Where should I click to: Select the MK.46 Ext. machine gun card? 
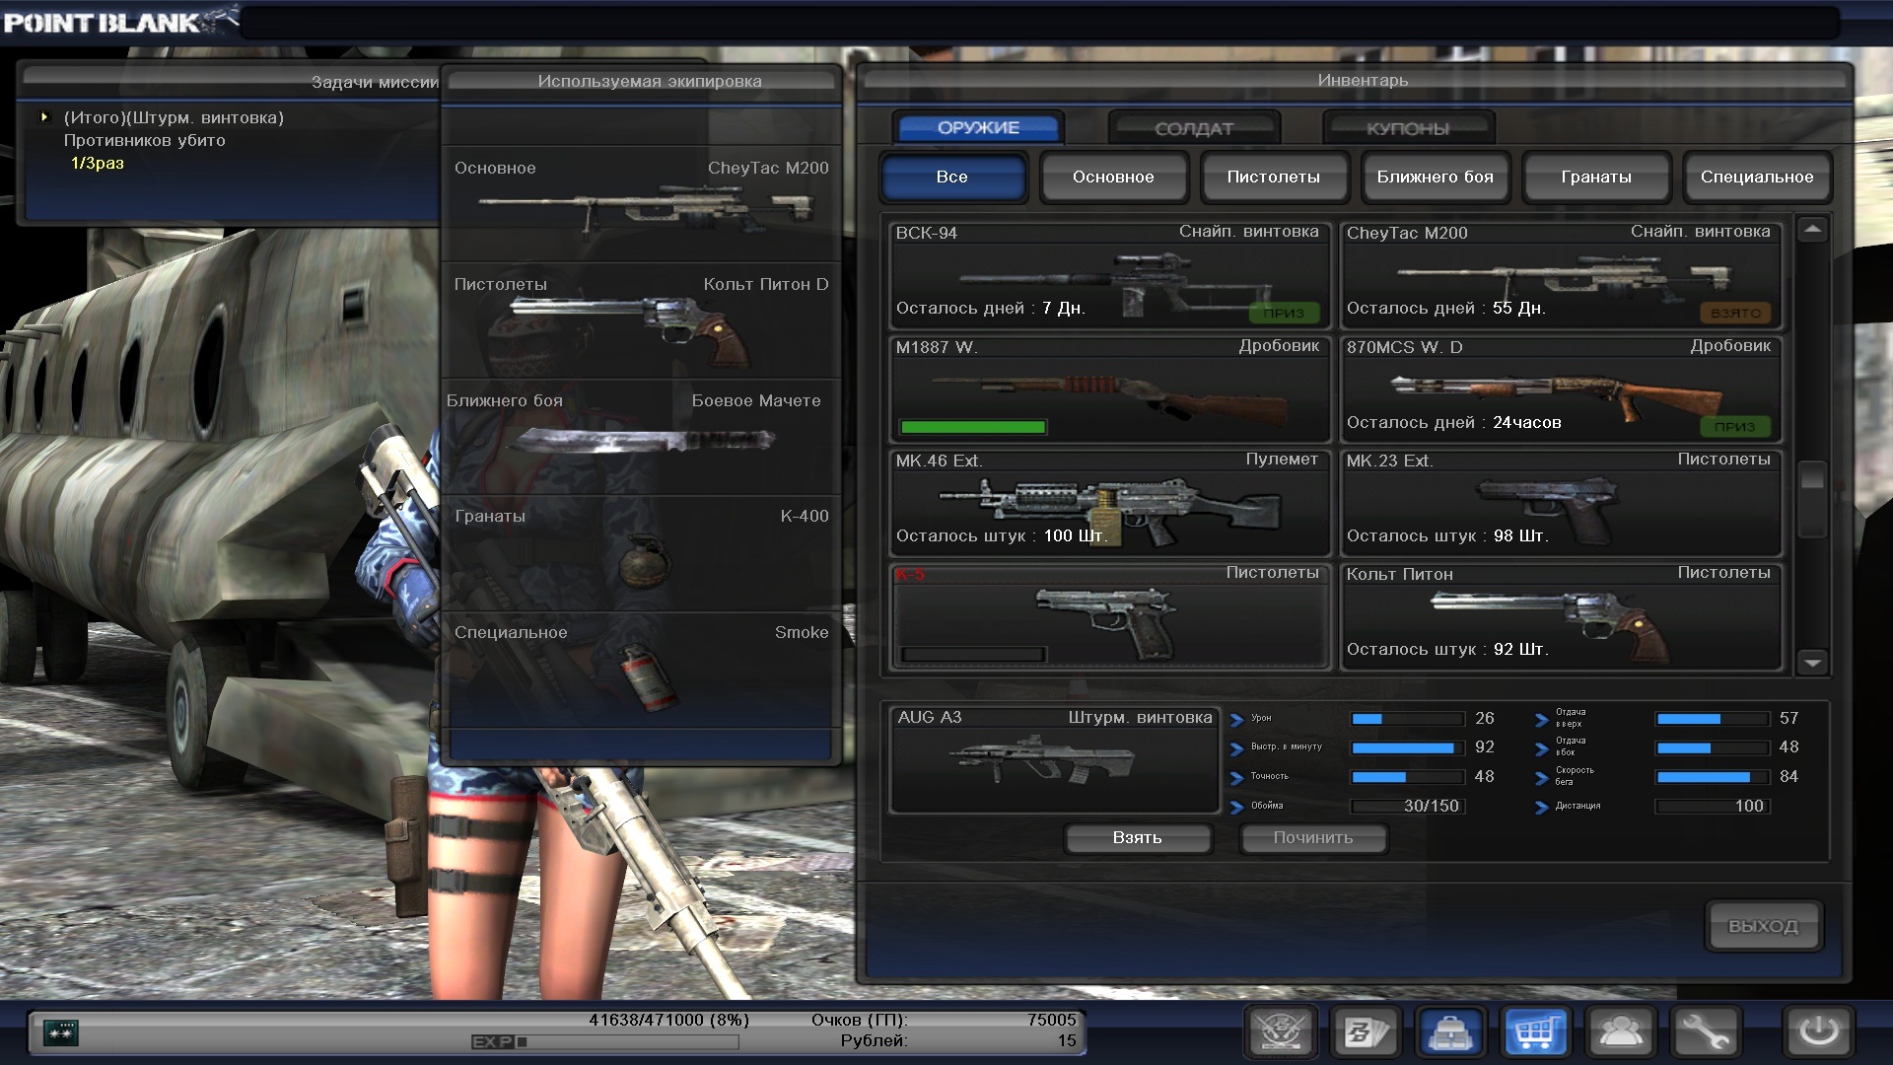click(x=1109, y=503)
